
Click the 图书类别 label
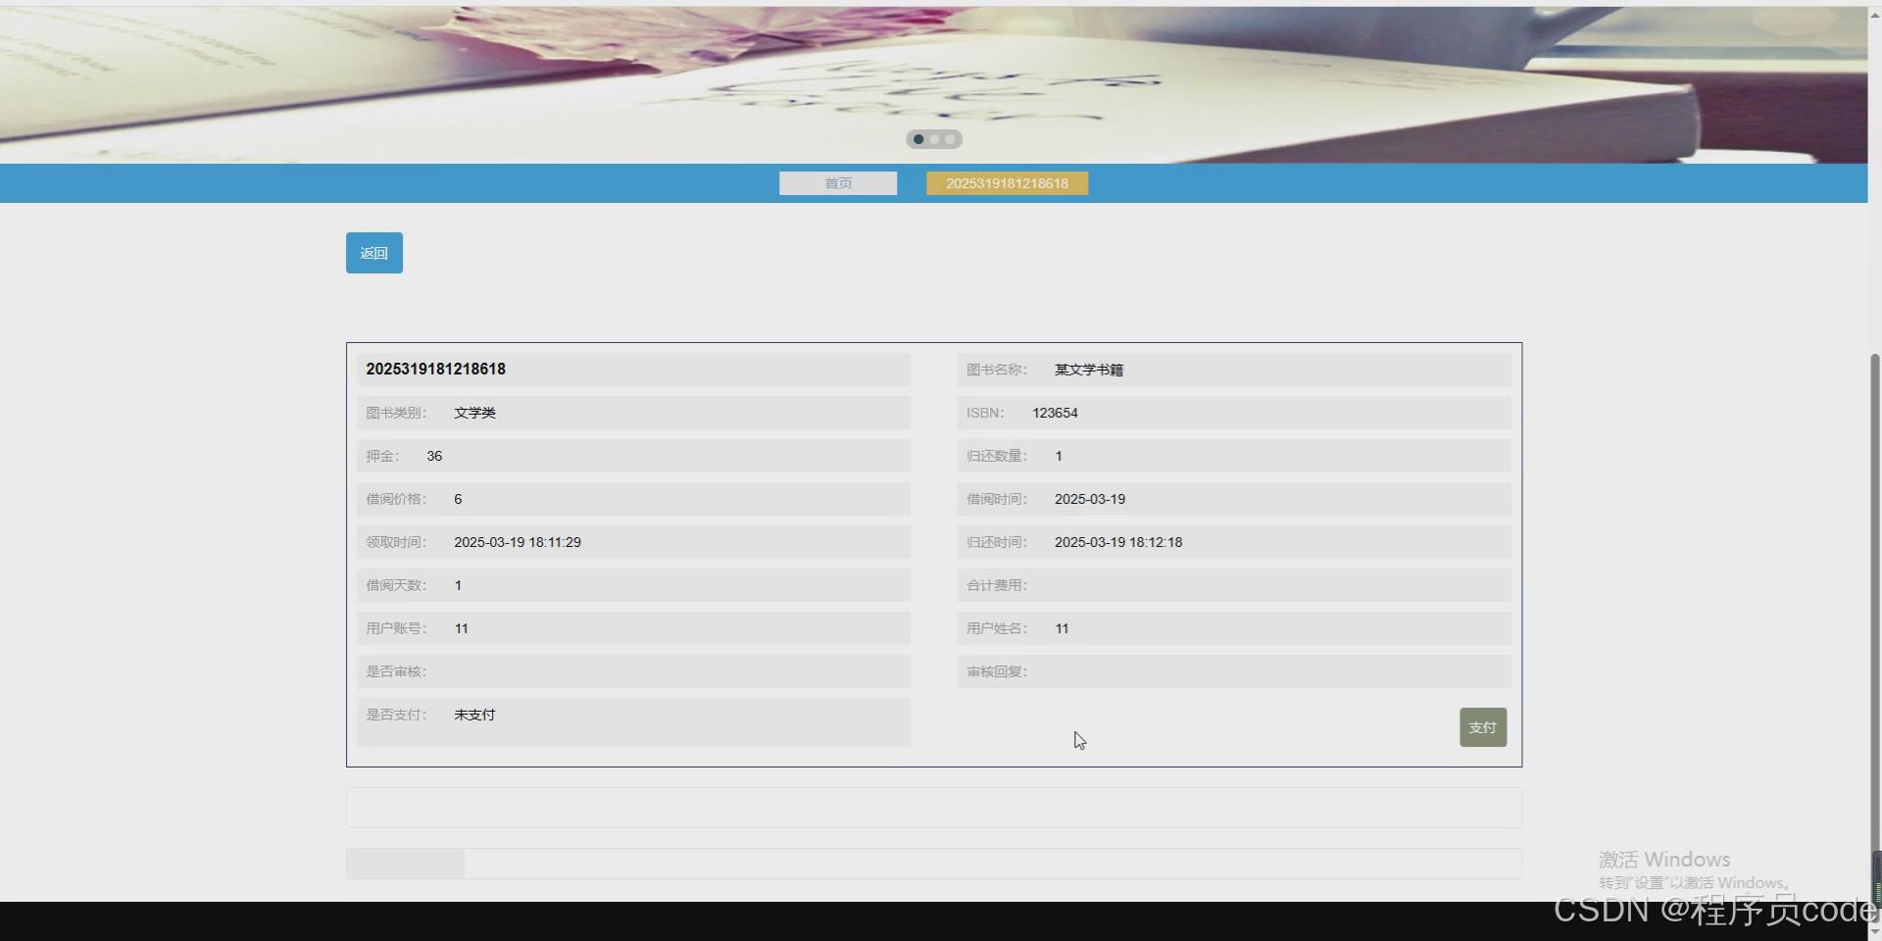tap(396, 413)
